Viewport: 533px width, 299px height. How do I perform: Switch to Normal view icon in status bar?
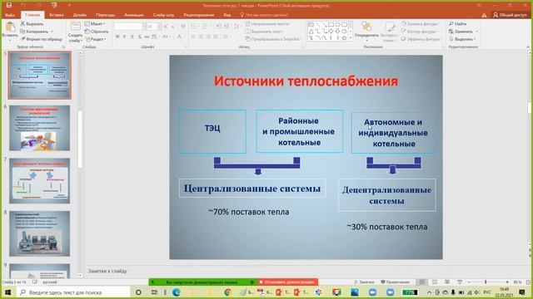click(x=422, y=282)
